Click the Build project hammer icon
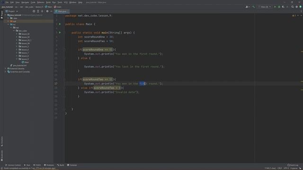 tap(253, 7)
